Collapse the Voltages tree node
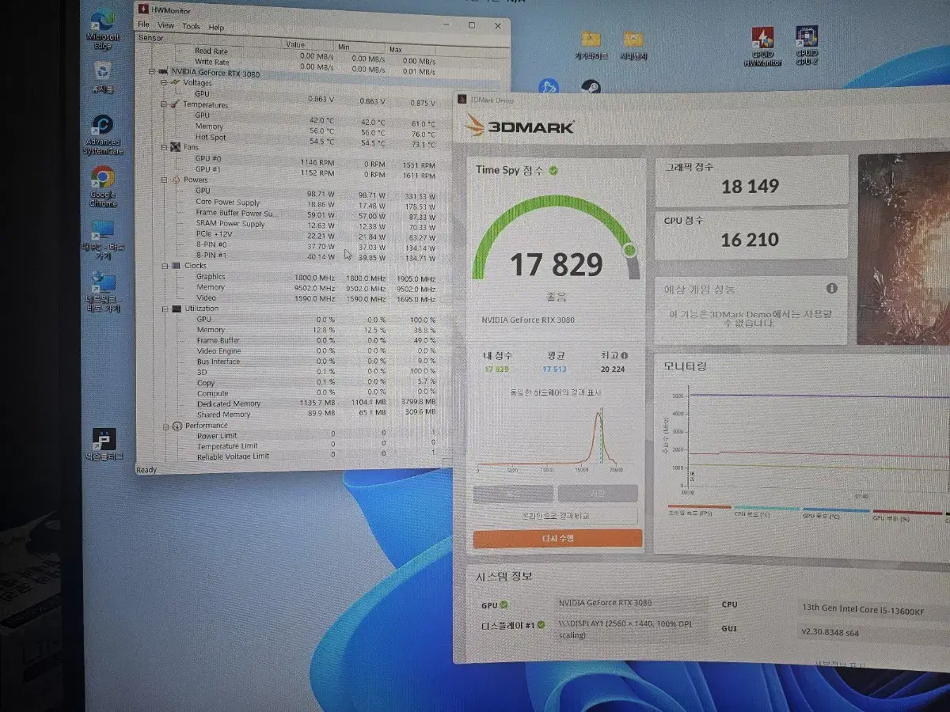Viewport: 950px width, 712px height. pyautogui.click(x=164, y=82)
